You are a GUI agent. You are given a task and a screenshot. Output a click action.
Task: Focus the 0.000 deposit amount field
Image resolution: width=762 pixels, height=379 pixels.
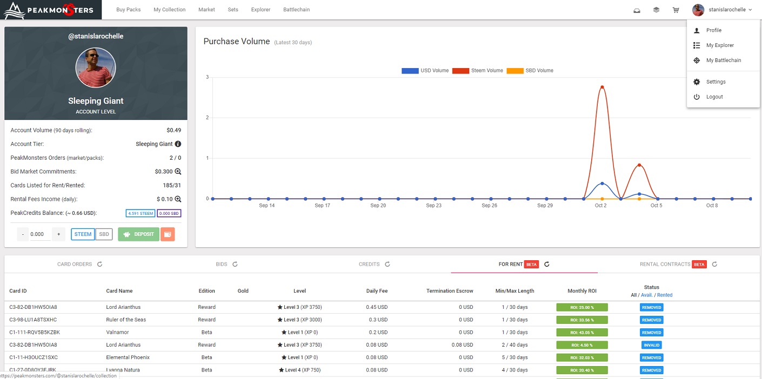[x=41, y=234]
